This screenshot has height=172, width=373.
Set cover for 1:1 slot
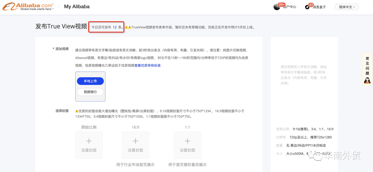(x=188, y=145)
